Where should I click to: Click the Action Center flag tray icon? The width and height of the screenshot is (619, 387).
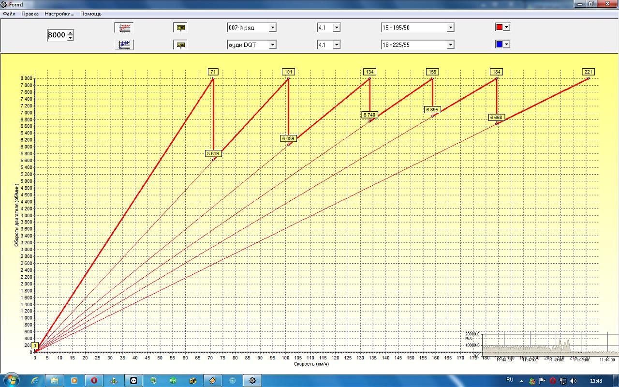click(x=542, y=381)
